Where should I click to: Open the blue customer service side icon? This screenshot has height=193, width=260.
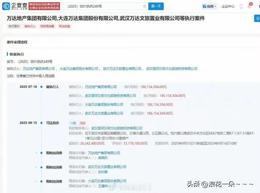point(257,18)
